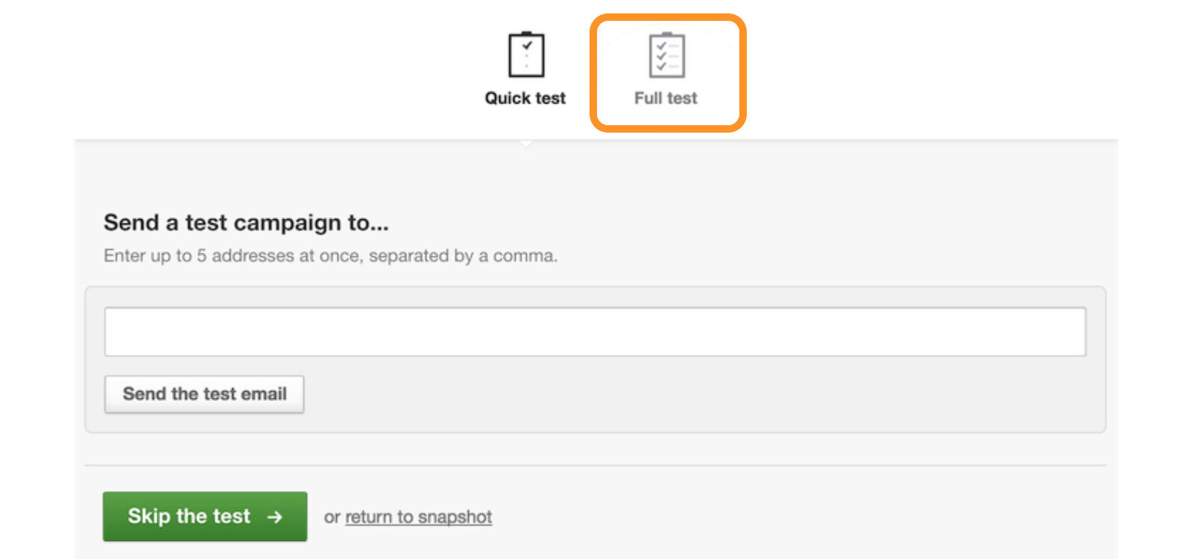This screenshot has height=559, width=1191.
Task: Click the Enter up to 5 addresses hint
Action: coord(331,256)
